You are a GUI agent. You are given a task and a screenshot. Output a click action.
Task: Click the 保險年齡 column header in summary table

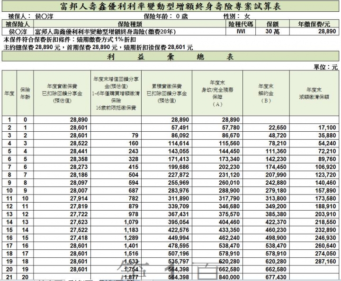click(25, 93)
